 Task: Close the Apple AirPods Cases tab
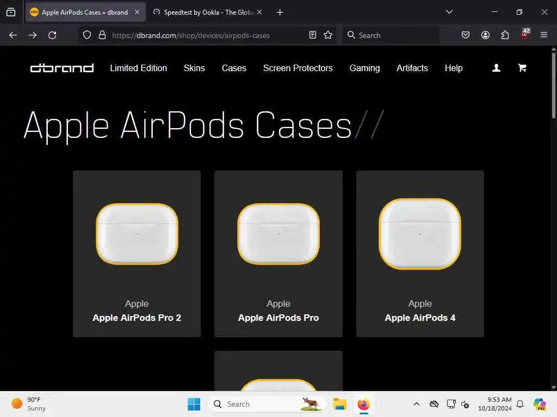point(137,12)
